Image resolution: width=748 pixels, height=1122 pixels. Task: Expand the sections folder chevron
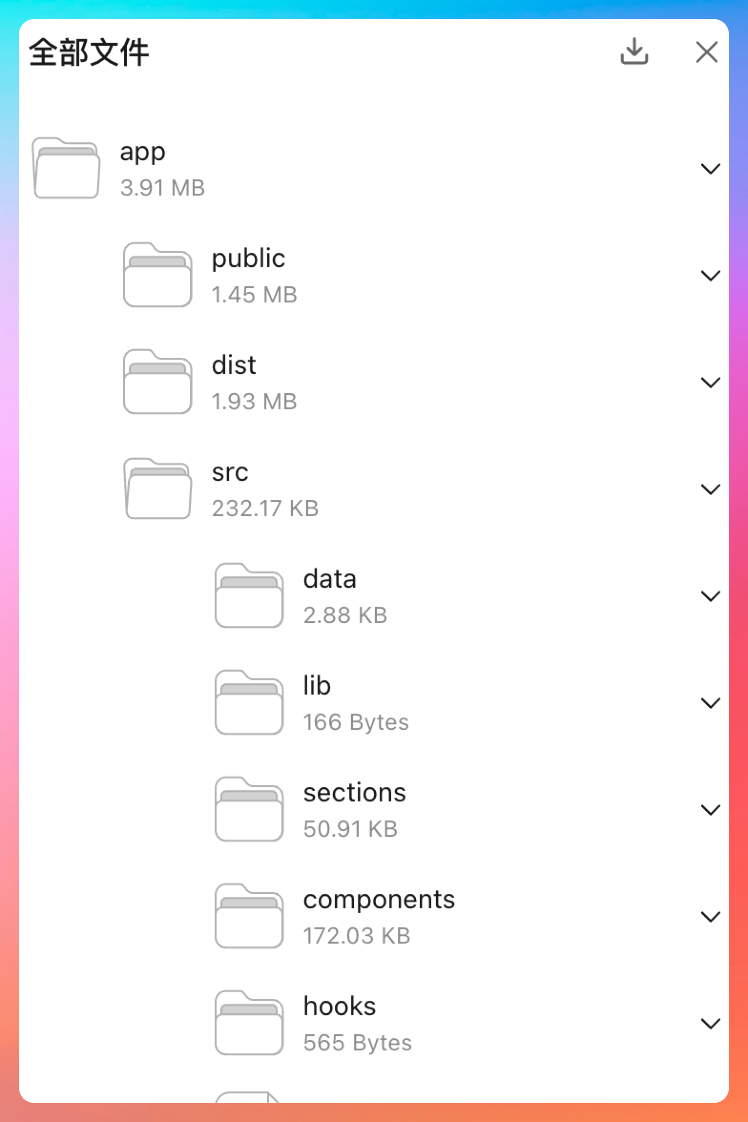(x=710, y=810)
